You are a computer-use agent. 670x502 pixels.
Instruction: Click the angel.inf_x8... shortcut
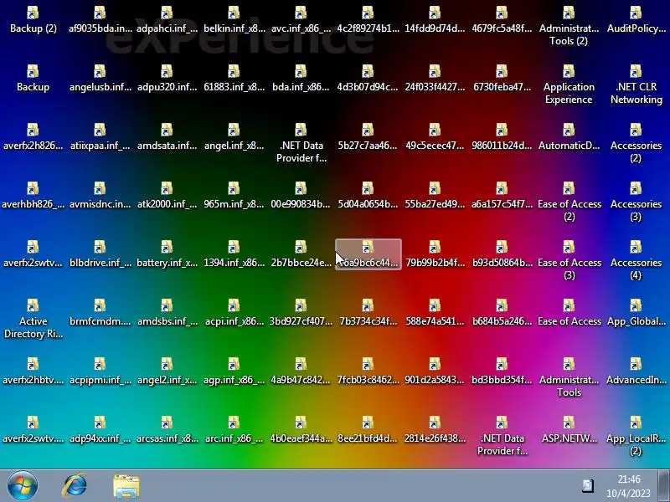pos(234,136)
